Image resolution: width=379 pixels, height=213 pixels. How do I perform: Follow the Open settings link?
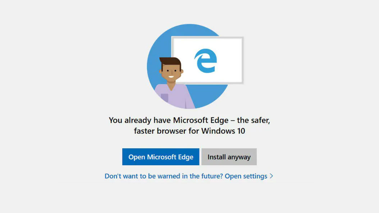pos(246,176)
